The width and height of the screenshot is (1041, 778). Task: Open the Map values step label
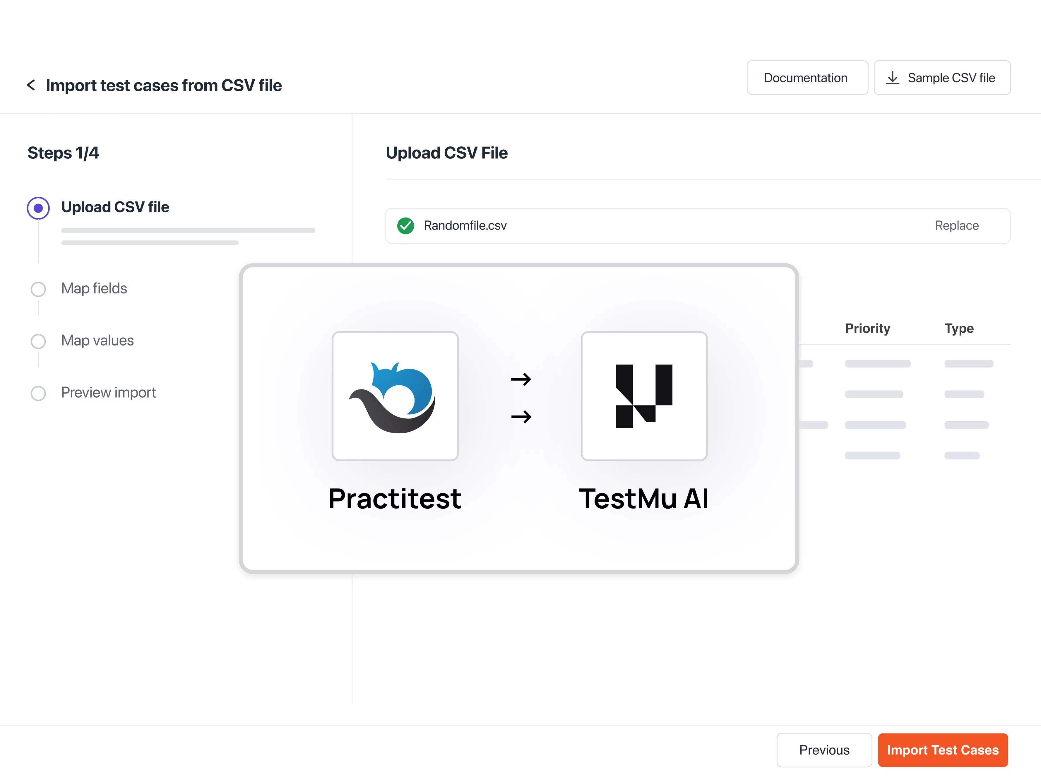[97, 340]
